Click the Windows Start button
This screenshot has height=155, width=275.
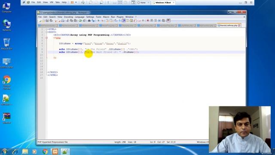coord(4,152)
